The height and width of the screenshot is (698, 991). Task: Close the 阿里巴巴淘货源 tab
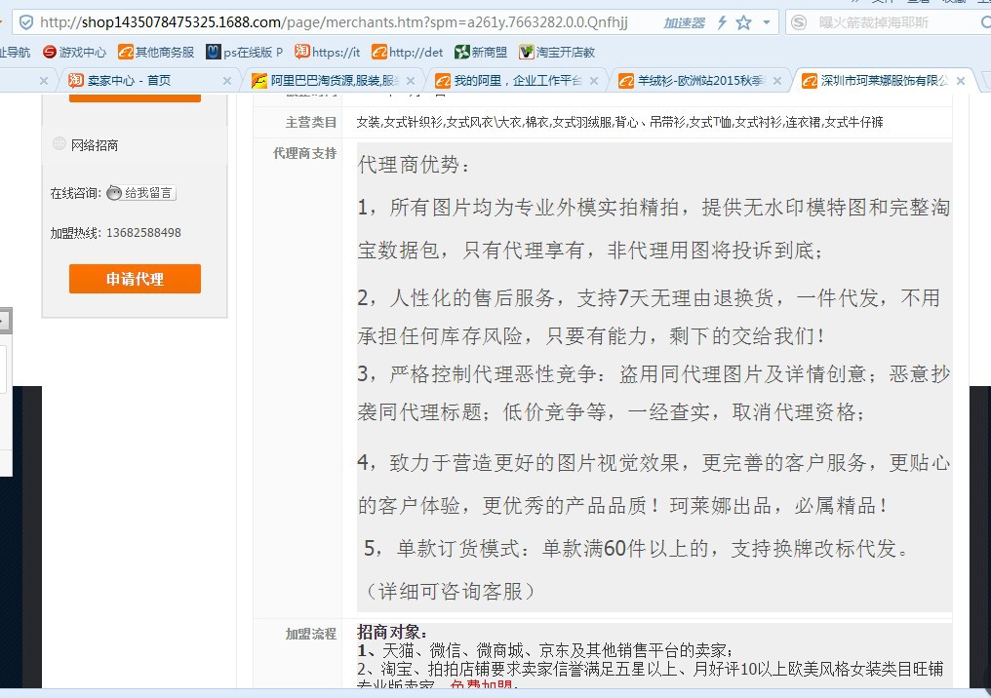[x=411, y=81]
